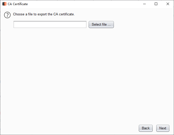Browse for an export file via Select file
The height and width of the screenshot is (135, 174).
101,24
